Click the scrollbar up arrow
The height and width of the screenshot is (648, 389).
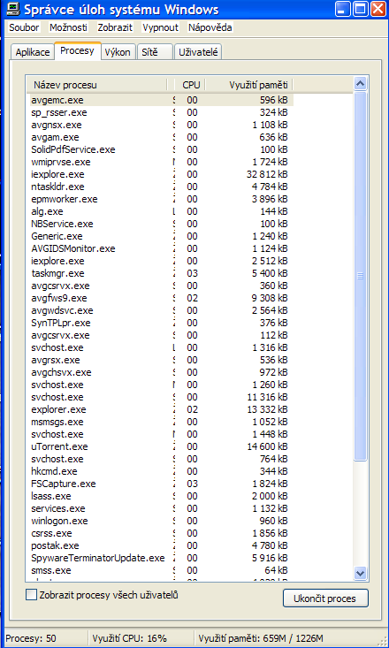[x=361, y=84]
